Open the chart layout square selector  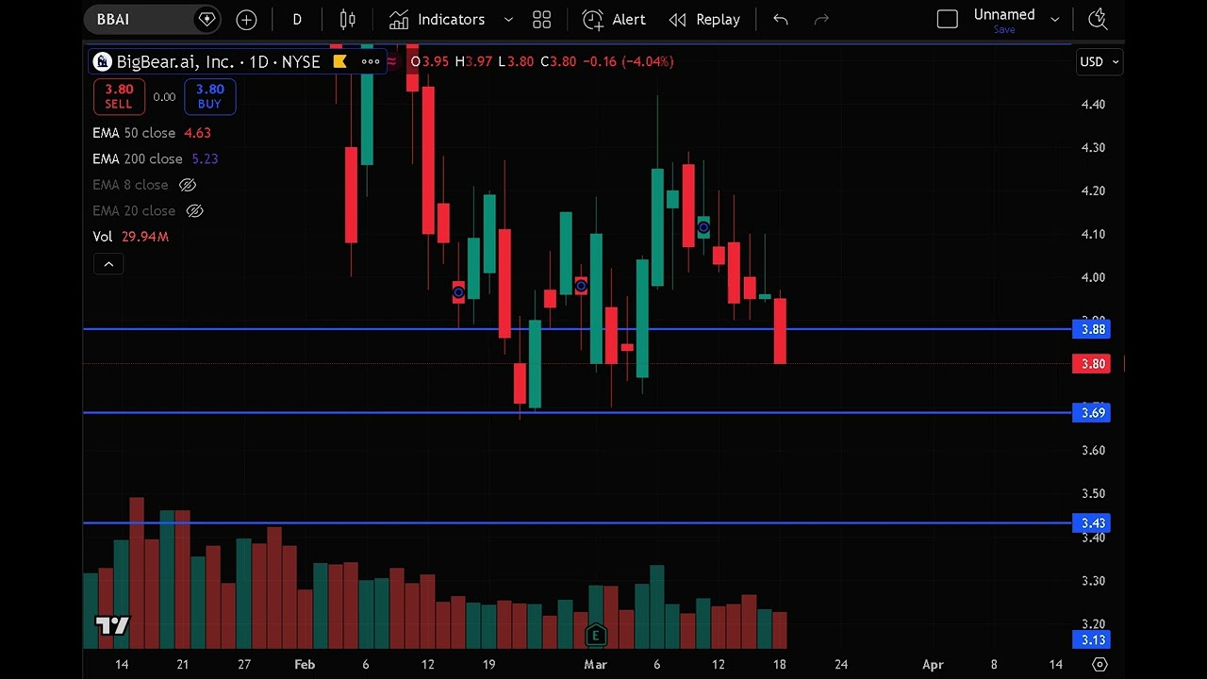(948, 19)
